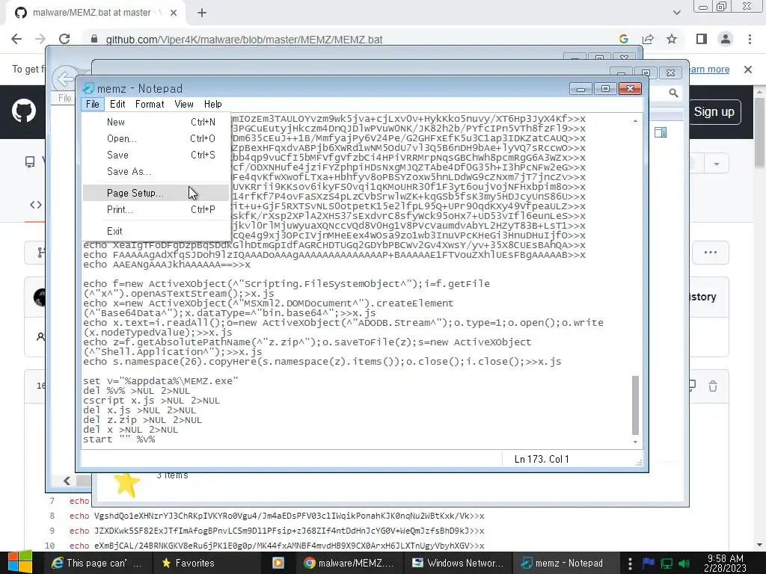Viewport: 766px width, 574px height.
Task: Choose Open... from the File menu
Action: tap(156, 138)
